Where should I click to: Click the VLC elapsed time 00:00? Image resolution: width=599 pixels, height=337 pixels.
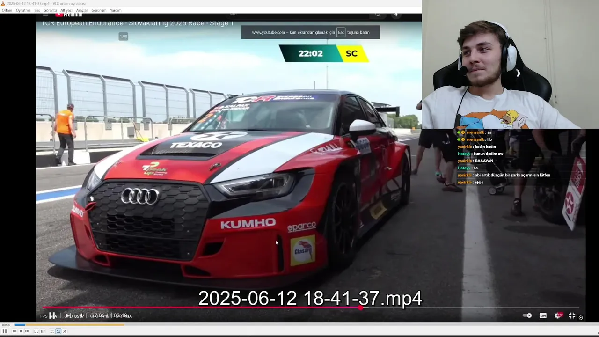pos(6,325)
